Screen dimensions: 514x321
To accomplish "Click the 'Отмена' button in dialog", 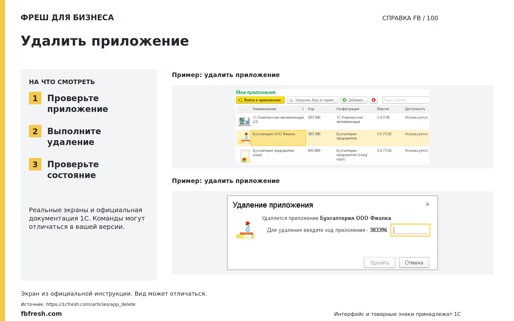I will tap(414, 263).
